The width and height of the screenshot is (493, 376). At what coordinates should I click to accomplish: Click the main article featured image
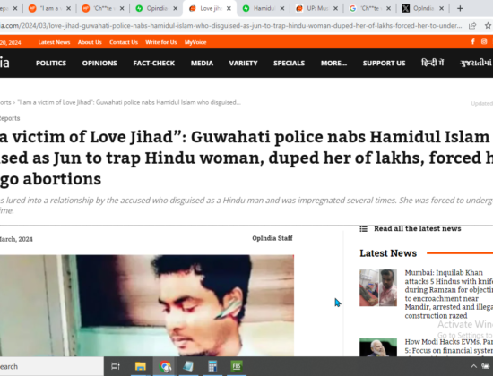coord(147,305)
